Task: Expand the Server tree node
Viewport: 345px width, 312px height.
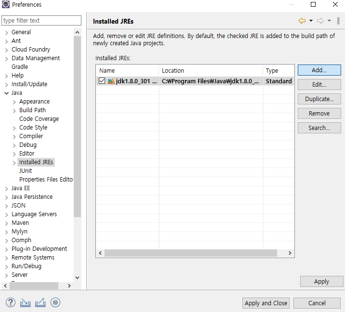Action: point(6,275)
